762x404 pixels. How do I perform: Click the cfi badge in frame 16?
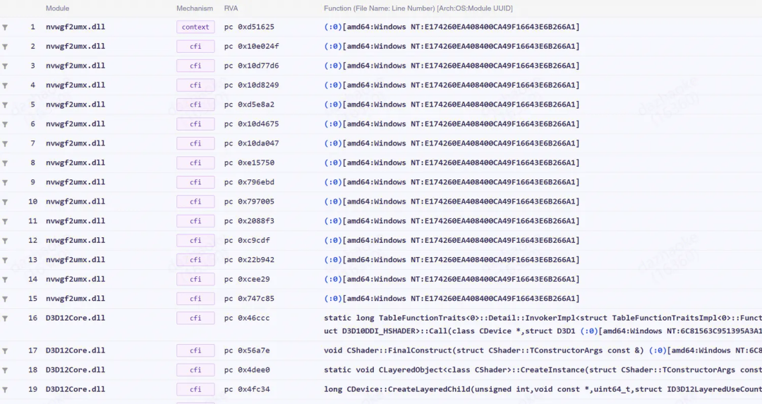[x=195, y=318]
